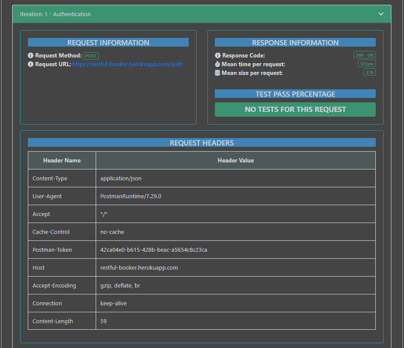The width and height of the screenshot is (404, 348).
Task: Open the restful-booker.herokuapp.com/auth link
Action: 127,64
